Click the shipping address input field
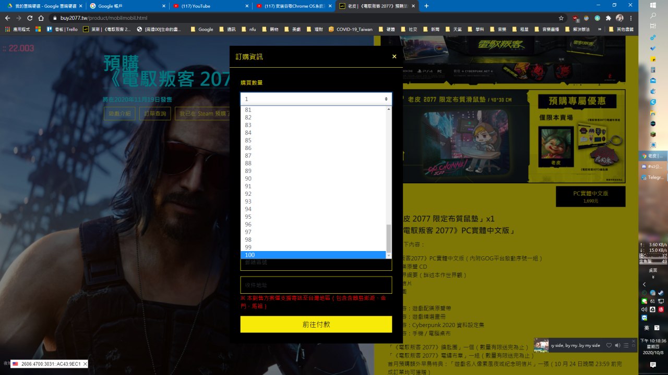Image resolution: width=668 pixels, height=375 pixels. click(316, 285)
